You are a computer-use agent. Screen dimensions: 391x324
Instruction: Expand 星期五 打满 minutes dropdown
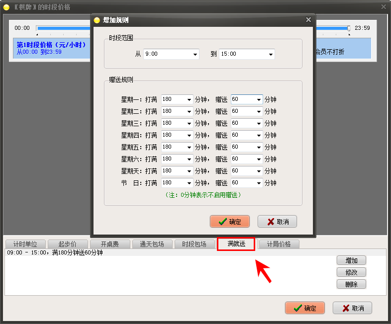tap(189, 148)
